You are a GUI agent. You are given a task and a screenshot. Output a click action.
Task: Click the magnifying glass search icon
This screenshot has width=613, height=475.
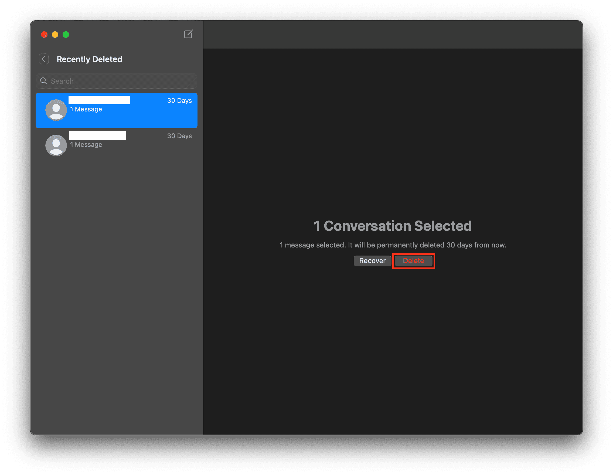[x=43, y=81]
